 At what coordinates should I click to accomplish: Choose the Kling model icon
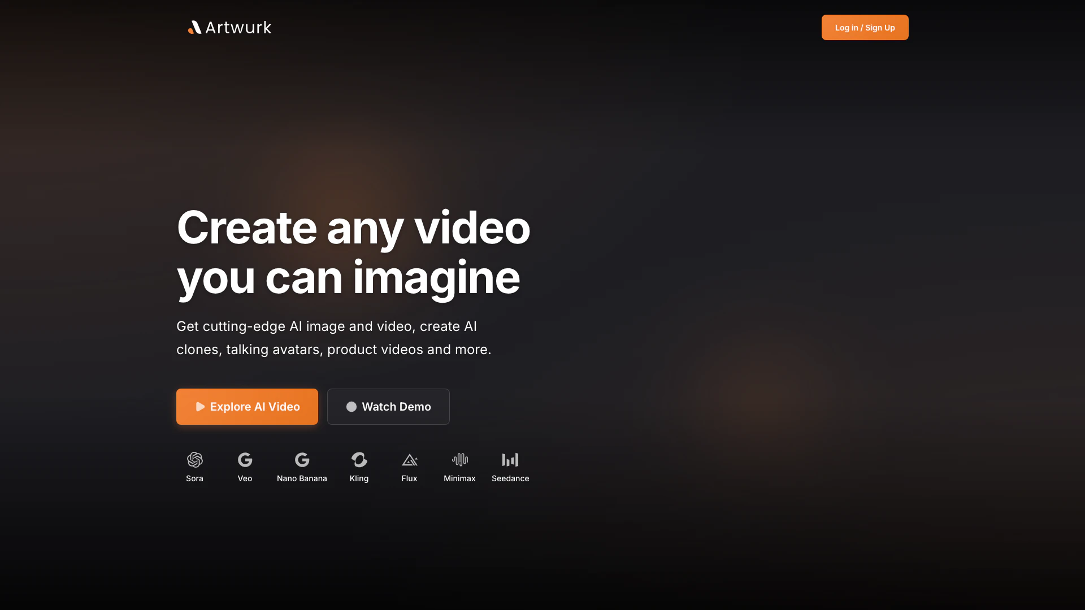coord(359,460)
